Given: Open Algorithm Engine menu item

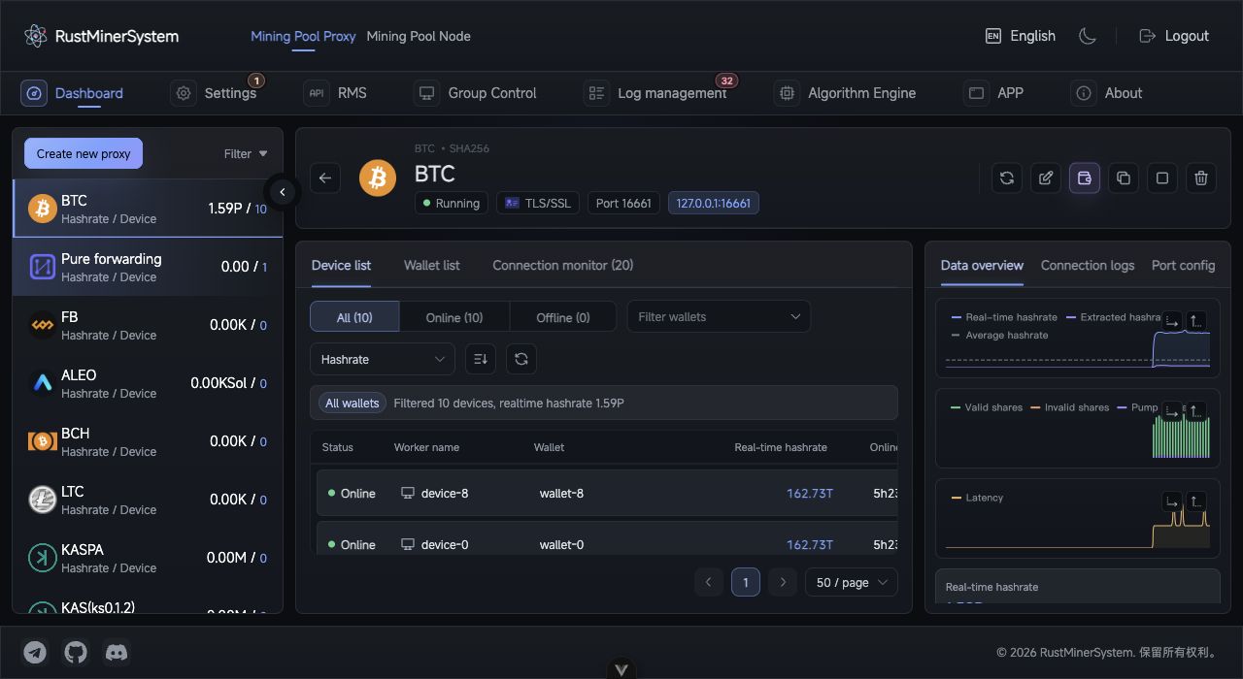Looking at the screenshot, I should tap(845, 93).
